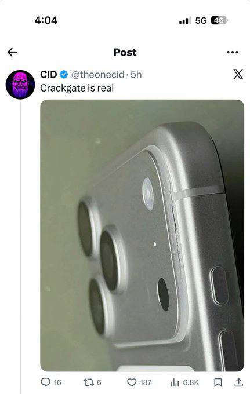This screenshot has width=250, height=394.
Task: Tap the Post header title
Action: click(125, 52)
